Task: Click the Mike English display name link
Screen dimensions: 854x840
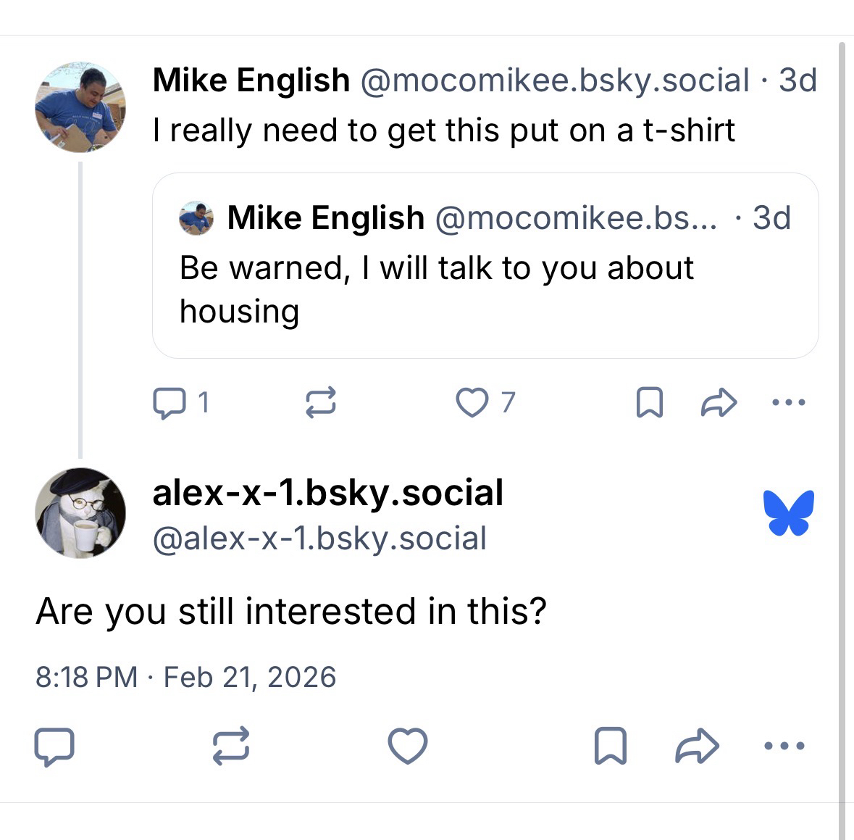Action: coord(251,80)
